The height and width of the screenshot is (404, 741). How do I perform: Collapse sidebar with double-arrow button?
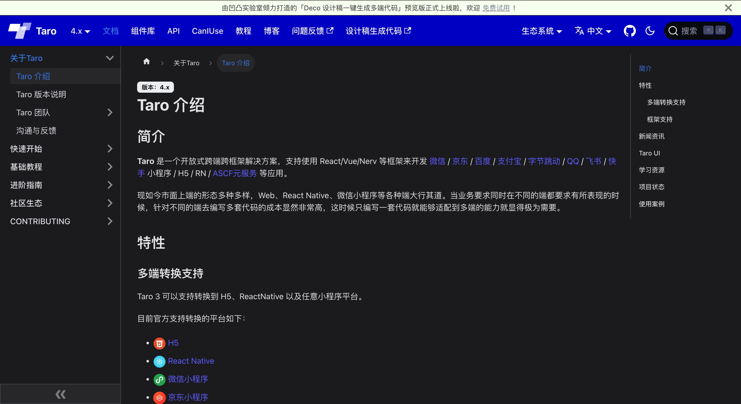pos(60,394)
